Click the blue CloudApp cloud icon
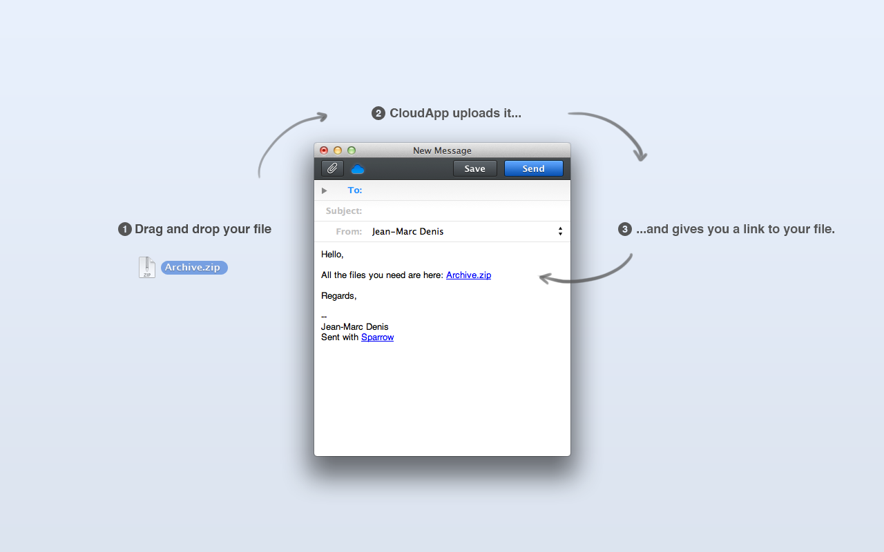 pos(357,169)
